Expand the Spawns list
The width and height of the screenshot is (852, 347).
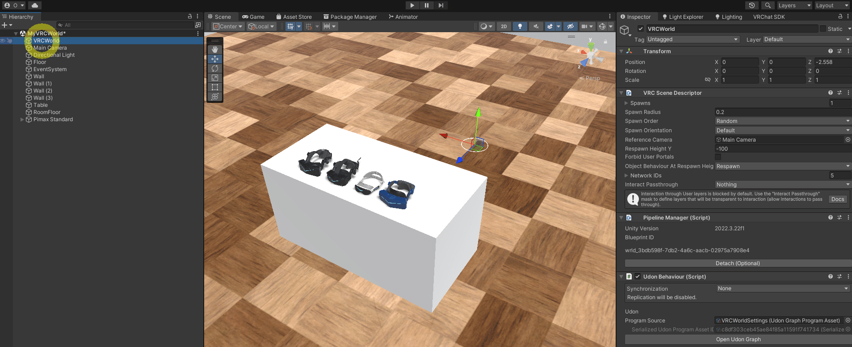[x=626, y=103]
